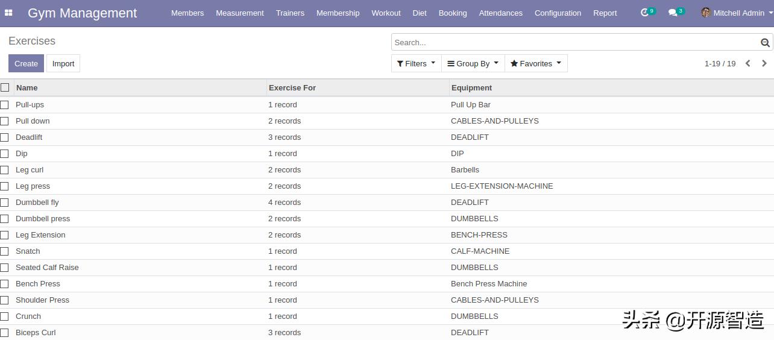774x340 pixels.
Task: Open the Configuration menu
Action: 558,13
